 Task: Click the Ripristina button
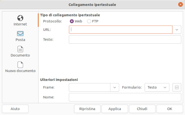(87, 109)
